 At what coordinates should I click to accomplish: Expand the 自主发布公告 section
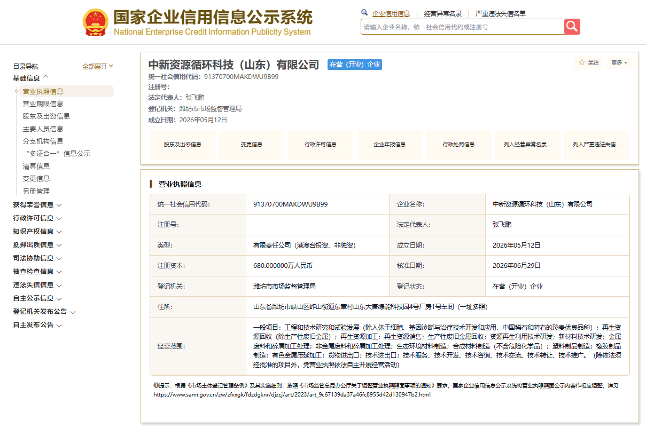pos(37,325)
